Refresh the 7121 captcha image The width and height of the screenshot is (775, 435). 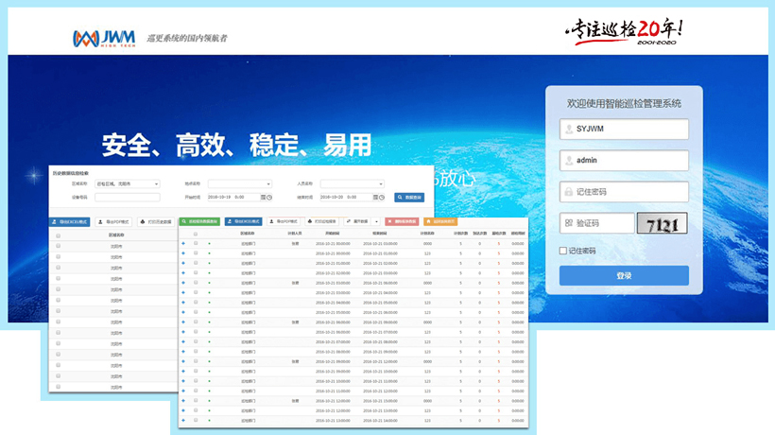pos(661,223)
